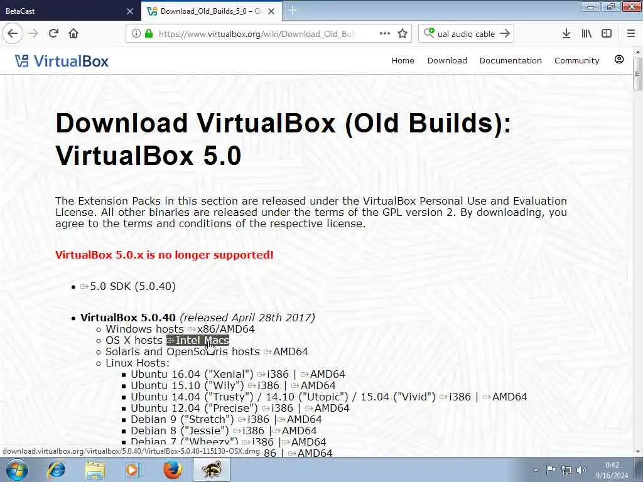Click the Action Center flag tray icon
This screenshot has width=643, height=482.
point(551,470)
